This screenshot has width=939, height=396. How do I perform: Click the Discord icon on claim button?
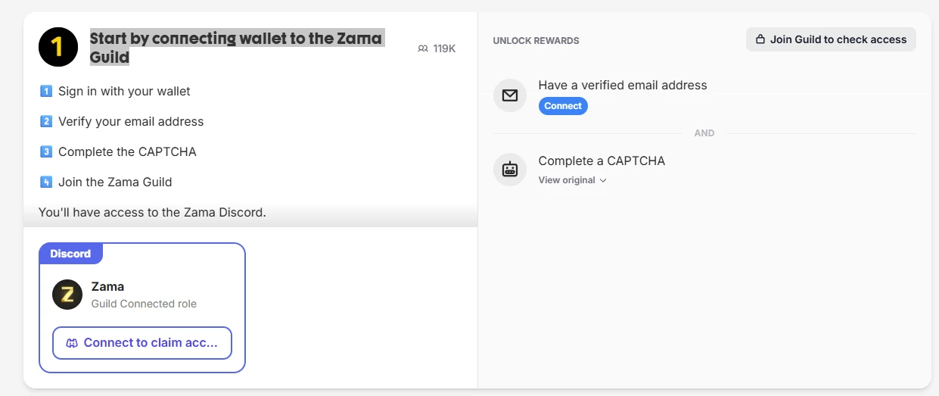pyautogui.click(x=72, y=343)
